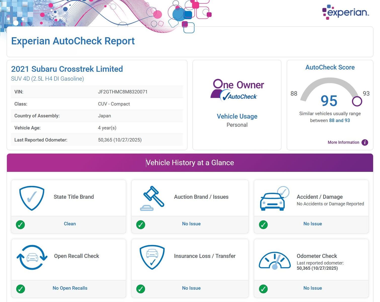
Task: Click green checkmark beside Clean status
Action: 20,224
